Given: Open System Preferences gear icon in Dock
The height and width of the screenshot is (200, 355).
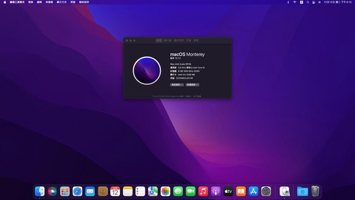Looking at the screenshot, I should 266,191.
